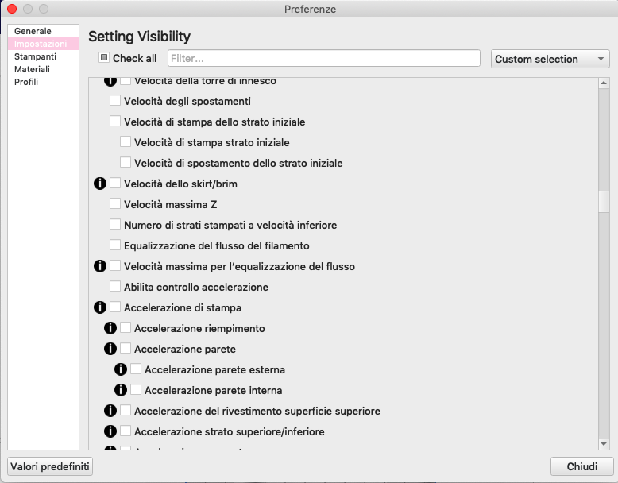Click info icon beside Velocità dello skirt/brim
Screen dimensions: 618x483
(100, 184)
